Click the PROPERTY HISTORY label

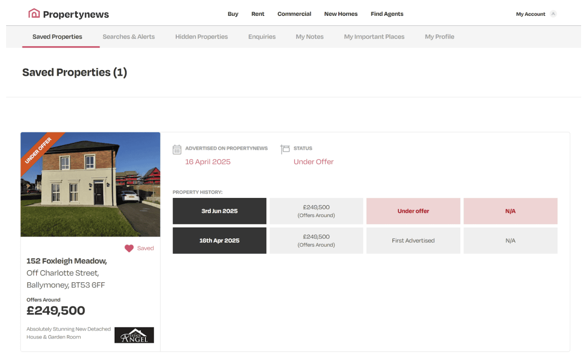(x=197, y=192)
